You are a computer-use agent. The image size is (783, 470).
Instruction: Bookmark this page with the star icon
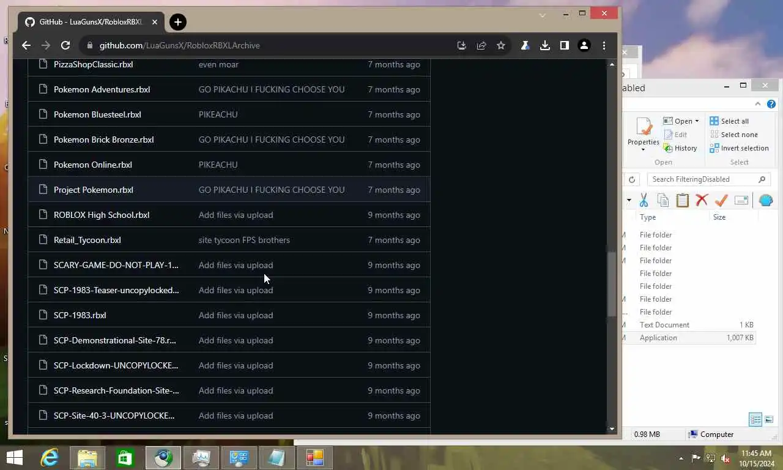click(501, 45)
